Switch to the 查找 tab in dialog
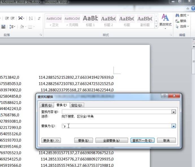 click(x=46, y=105)
